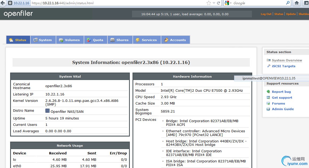Click the Report bug icon
This screenshot has height=168, width=309.
point(268,92)
